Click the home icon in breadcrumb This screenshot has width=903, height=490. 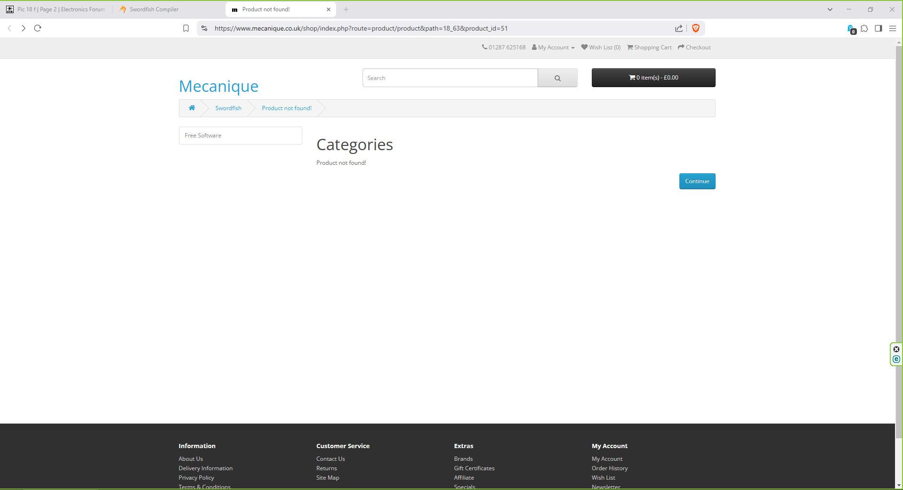point(192,108)
